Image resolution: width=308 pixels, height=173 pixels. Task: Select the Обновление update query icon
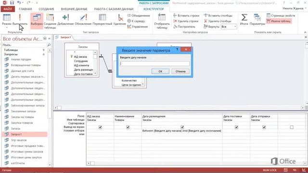pyautogui.click(x=83, y=20)
